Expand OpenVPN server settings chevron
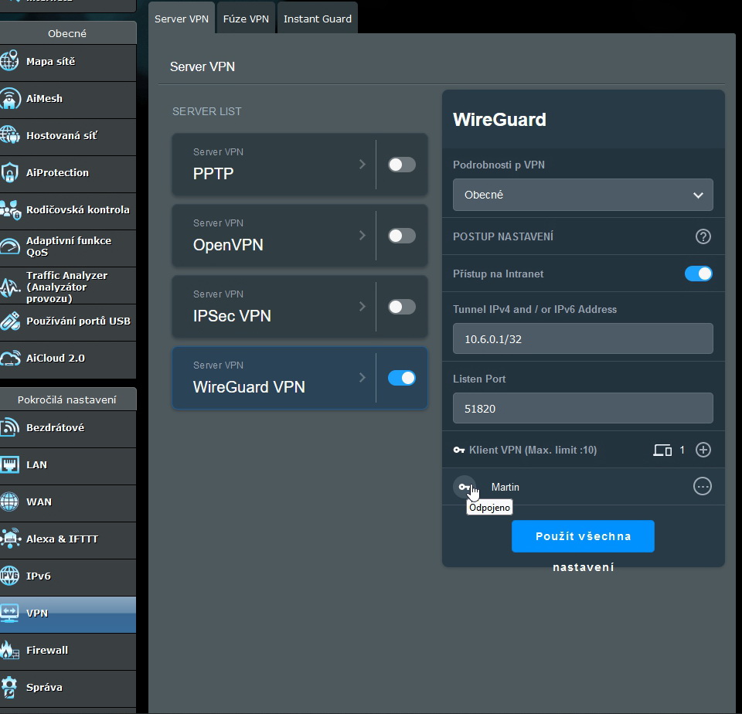This screenshot has height=714, width=742. (362, 235)
